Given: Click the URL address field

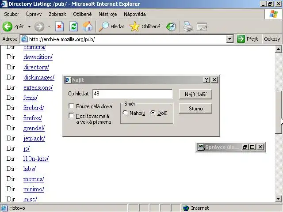Looking at the screenshot, I should click(x=127, y=39).
